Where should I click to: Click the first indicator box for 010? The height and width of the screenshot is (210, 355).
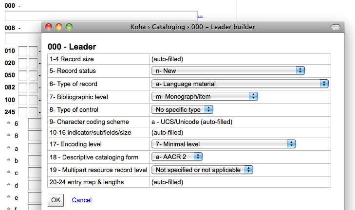pos(22,51)
